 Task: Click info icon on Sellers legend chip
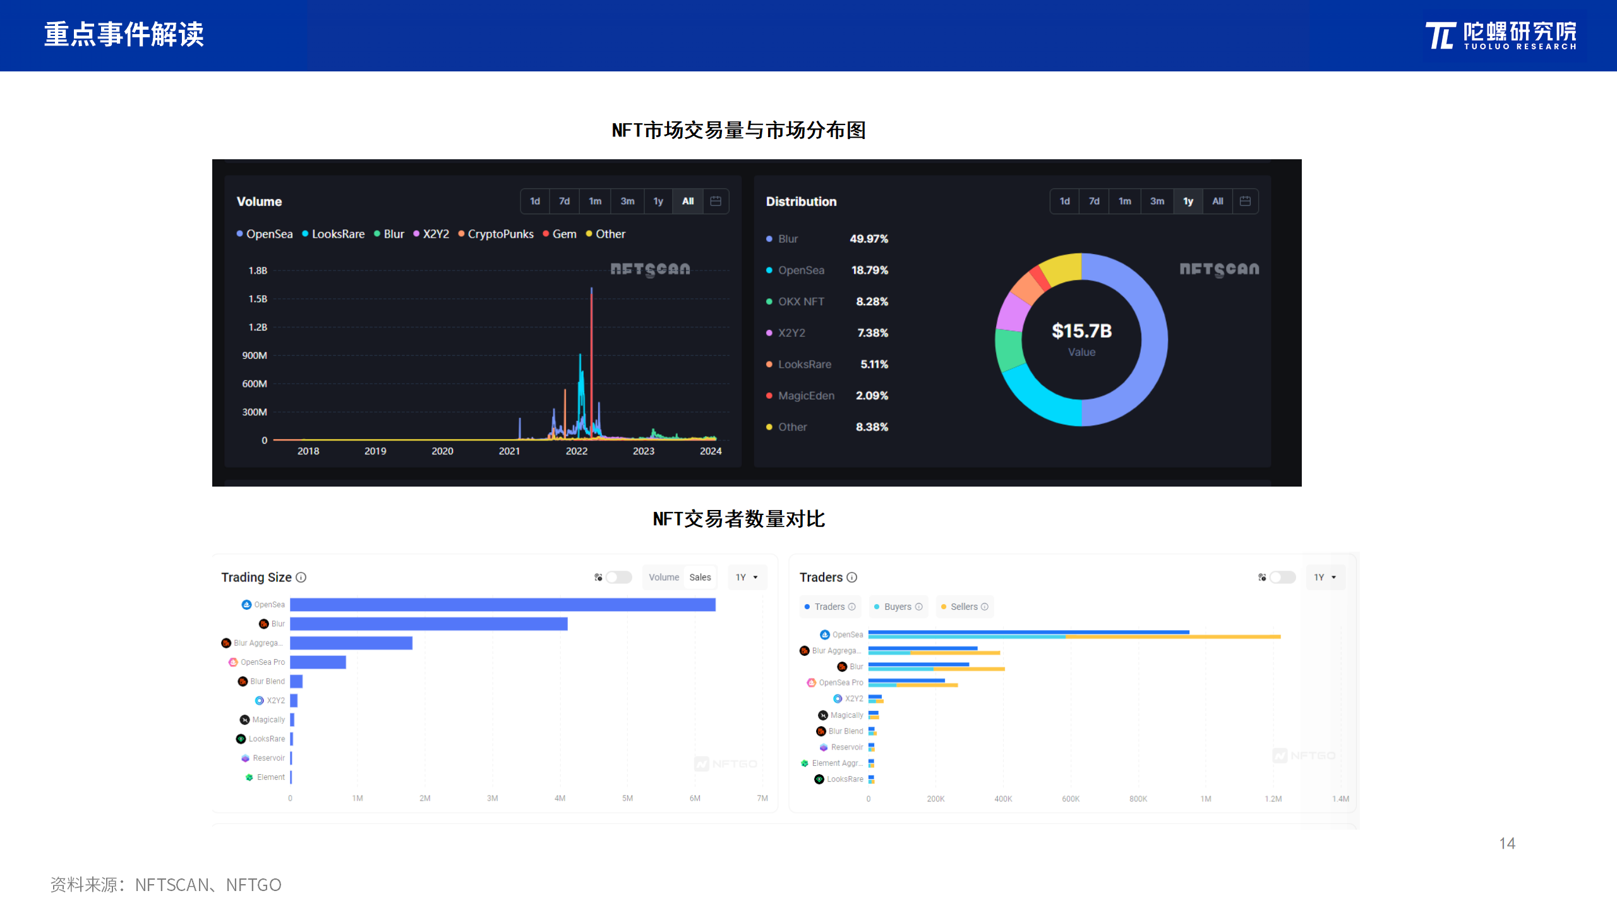[x=985, y=607]
